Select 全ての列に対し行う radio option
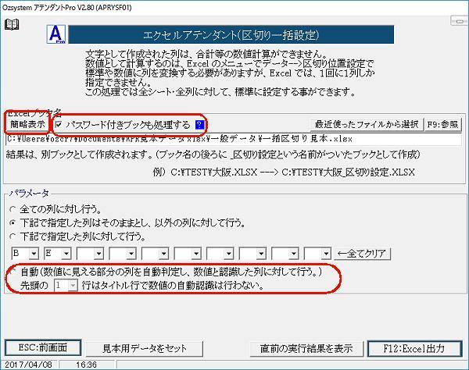 13,209
